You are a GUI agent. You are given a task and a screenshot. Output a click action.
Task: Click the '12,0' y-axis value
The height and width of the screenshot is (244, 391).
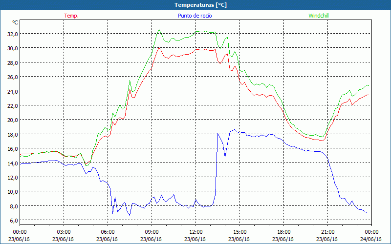pos(13,178)
